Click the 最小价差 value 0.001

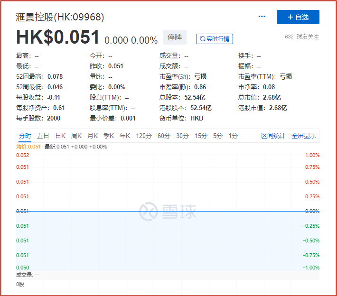(x=128, y=119)
